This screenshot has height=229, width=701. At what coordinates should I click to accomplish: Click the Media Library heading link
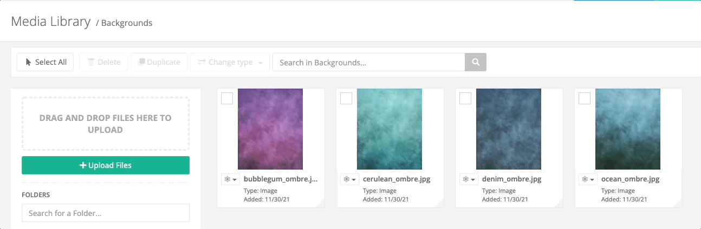pyautogui.click(x=50, y=22)
